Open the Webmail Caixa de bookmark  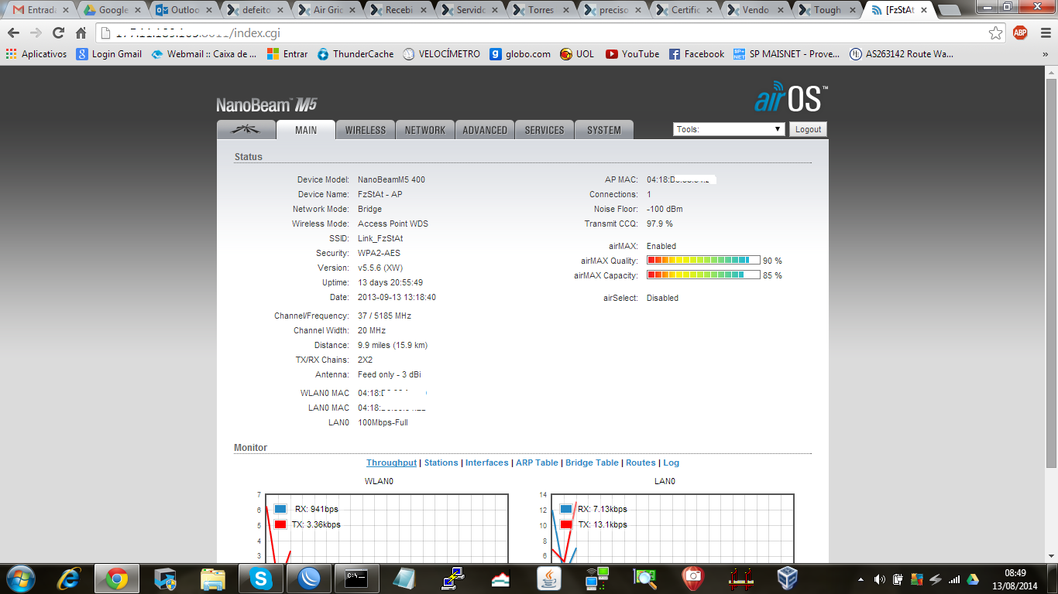coord(204,54)
